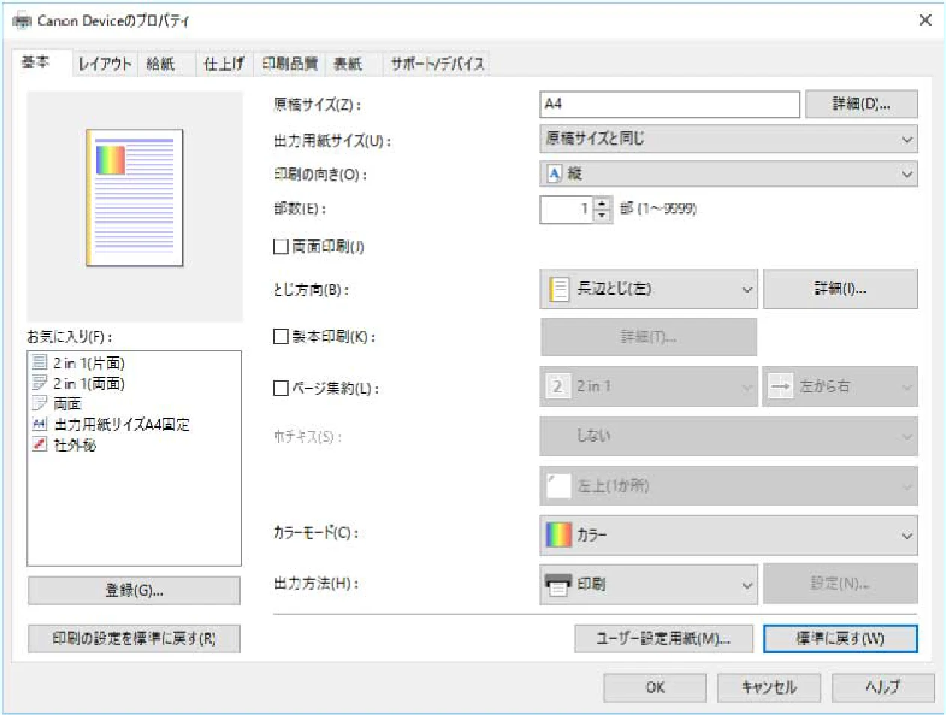Click the printer icon in the title bar
Screen dimensions: 946x715
(x=21, y=20)
